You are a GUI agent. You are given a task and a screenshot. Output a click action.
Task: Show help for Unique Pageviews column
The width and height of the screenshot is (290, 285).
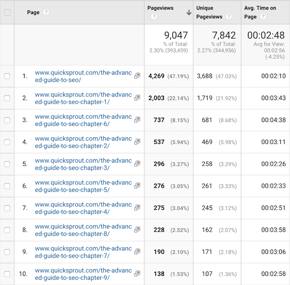click(229, 17)
